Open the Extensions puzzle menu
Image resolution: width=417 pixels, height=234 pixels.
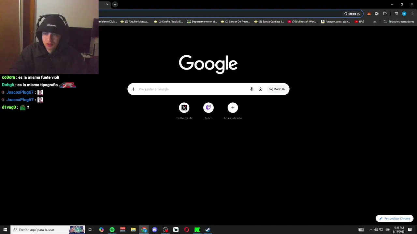[385, 14]
